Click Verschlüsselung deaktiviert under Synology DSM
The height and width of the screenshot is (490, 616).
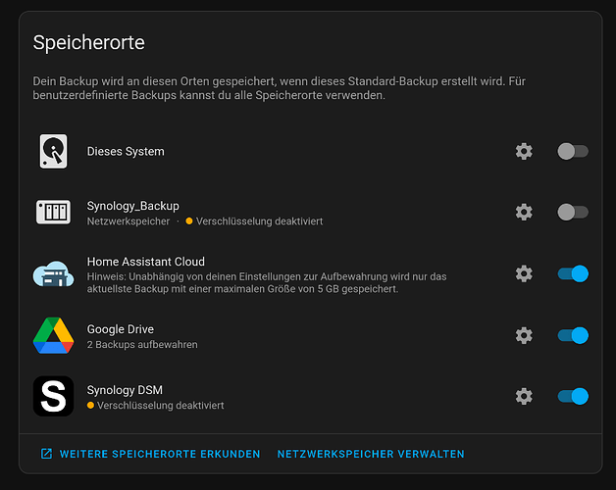(160, 405)
